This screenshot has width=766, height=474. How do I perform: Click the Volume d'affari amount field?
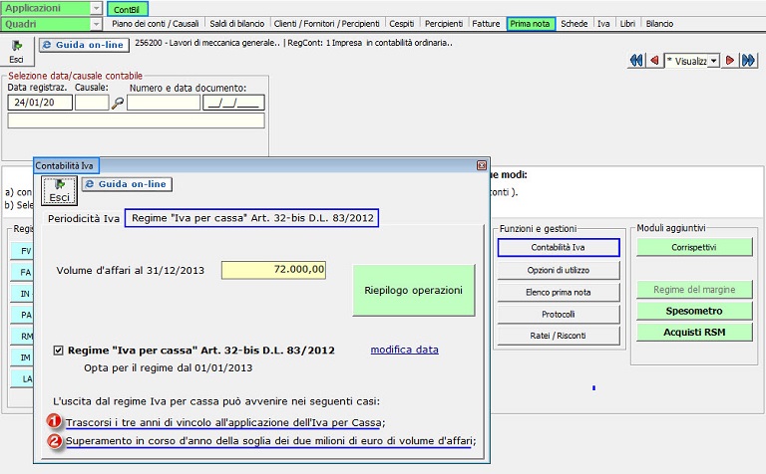tap(273, 270)
